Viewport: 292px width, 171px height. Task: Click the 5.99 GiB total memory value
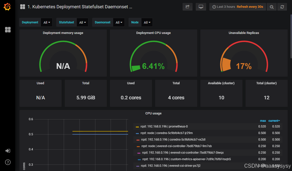point(86,98)
